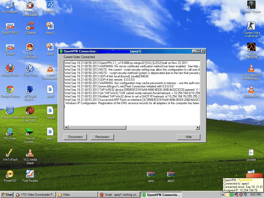This screenshot has width=264, height=198.
Task: Click the disconnected network tray icon
Action: point(236,195)
